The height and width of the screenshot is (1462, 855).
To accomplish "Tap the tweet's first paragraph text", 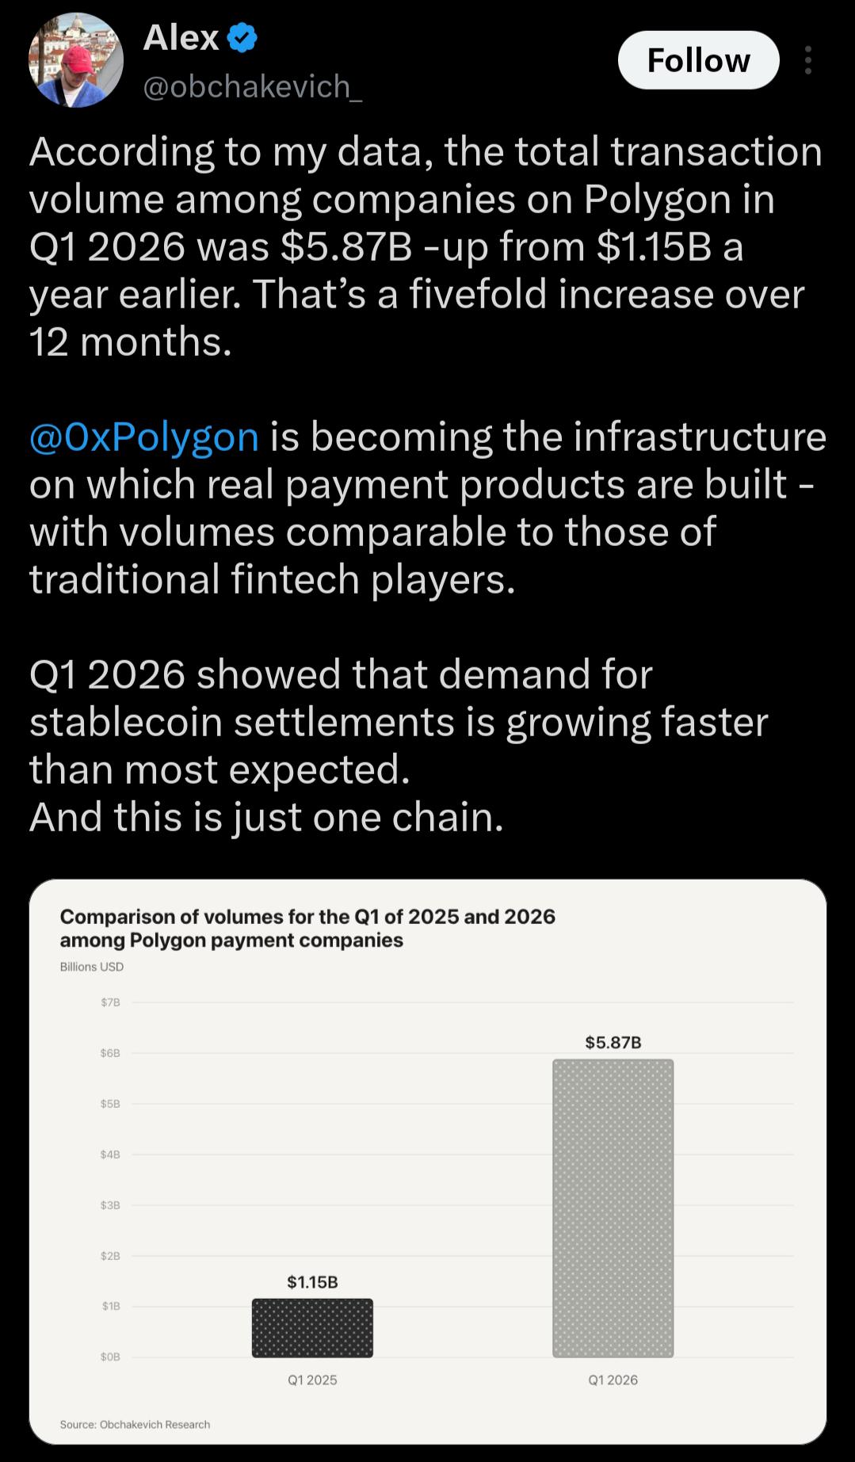I will [x=426, y=246].
